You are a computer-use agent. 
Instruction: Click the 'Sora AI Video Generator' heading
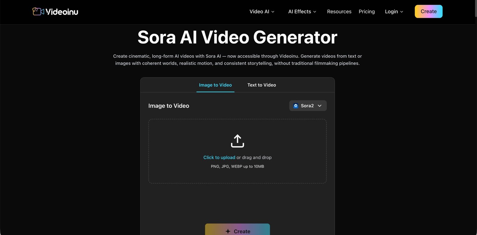237,37
